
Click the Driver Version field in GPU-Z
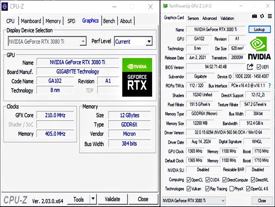[x=228, y=132]
